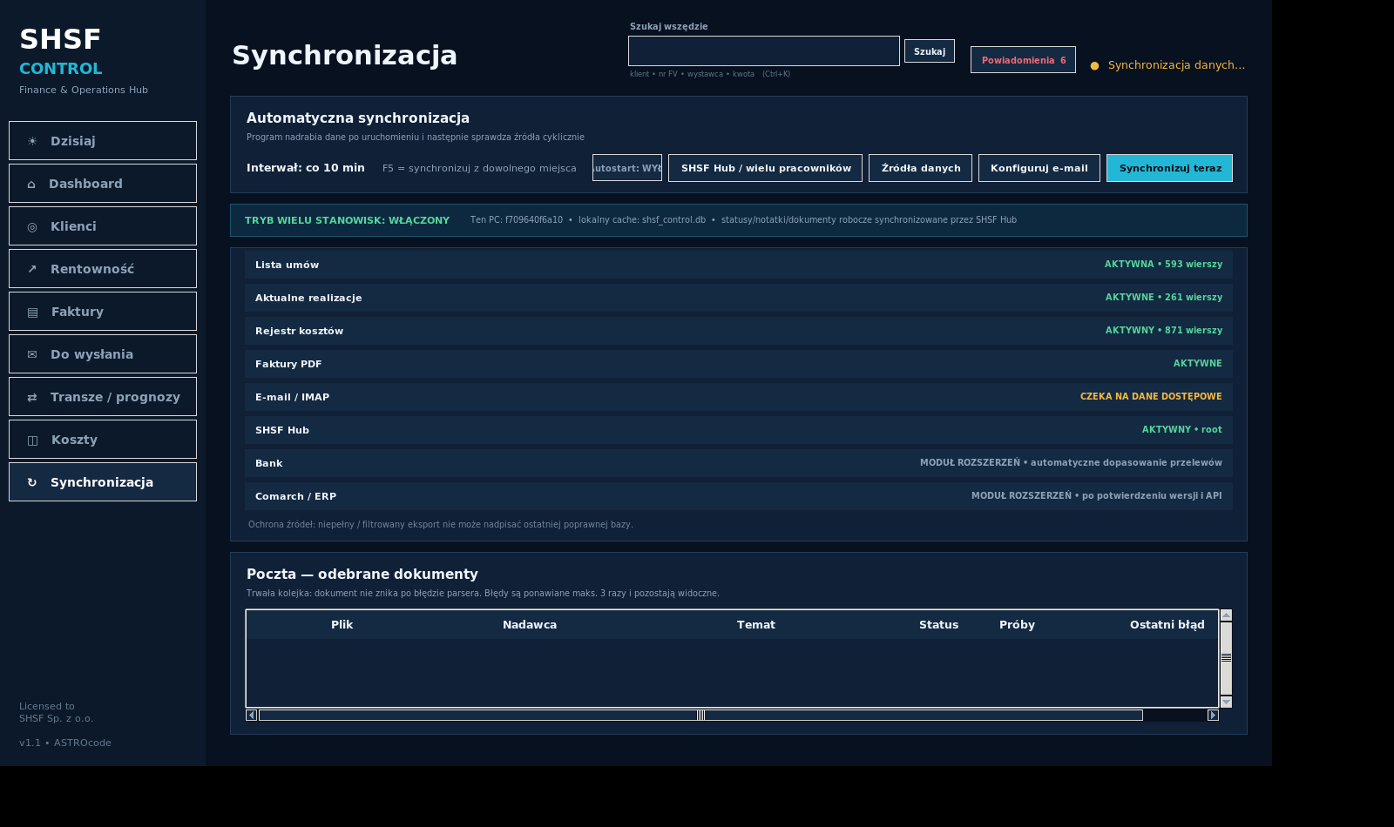Open Do wysłania section
The height and width of the screenshot is (827, 1394).
coord(103,354)
